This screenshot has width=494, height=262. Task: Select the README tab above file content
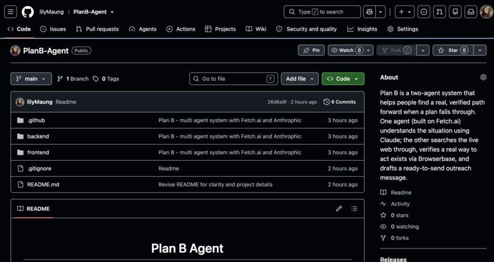pyautogui.click(x=33, y=209)
